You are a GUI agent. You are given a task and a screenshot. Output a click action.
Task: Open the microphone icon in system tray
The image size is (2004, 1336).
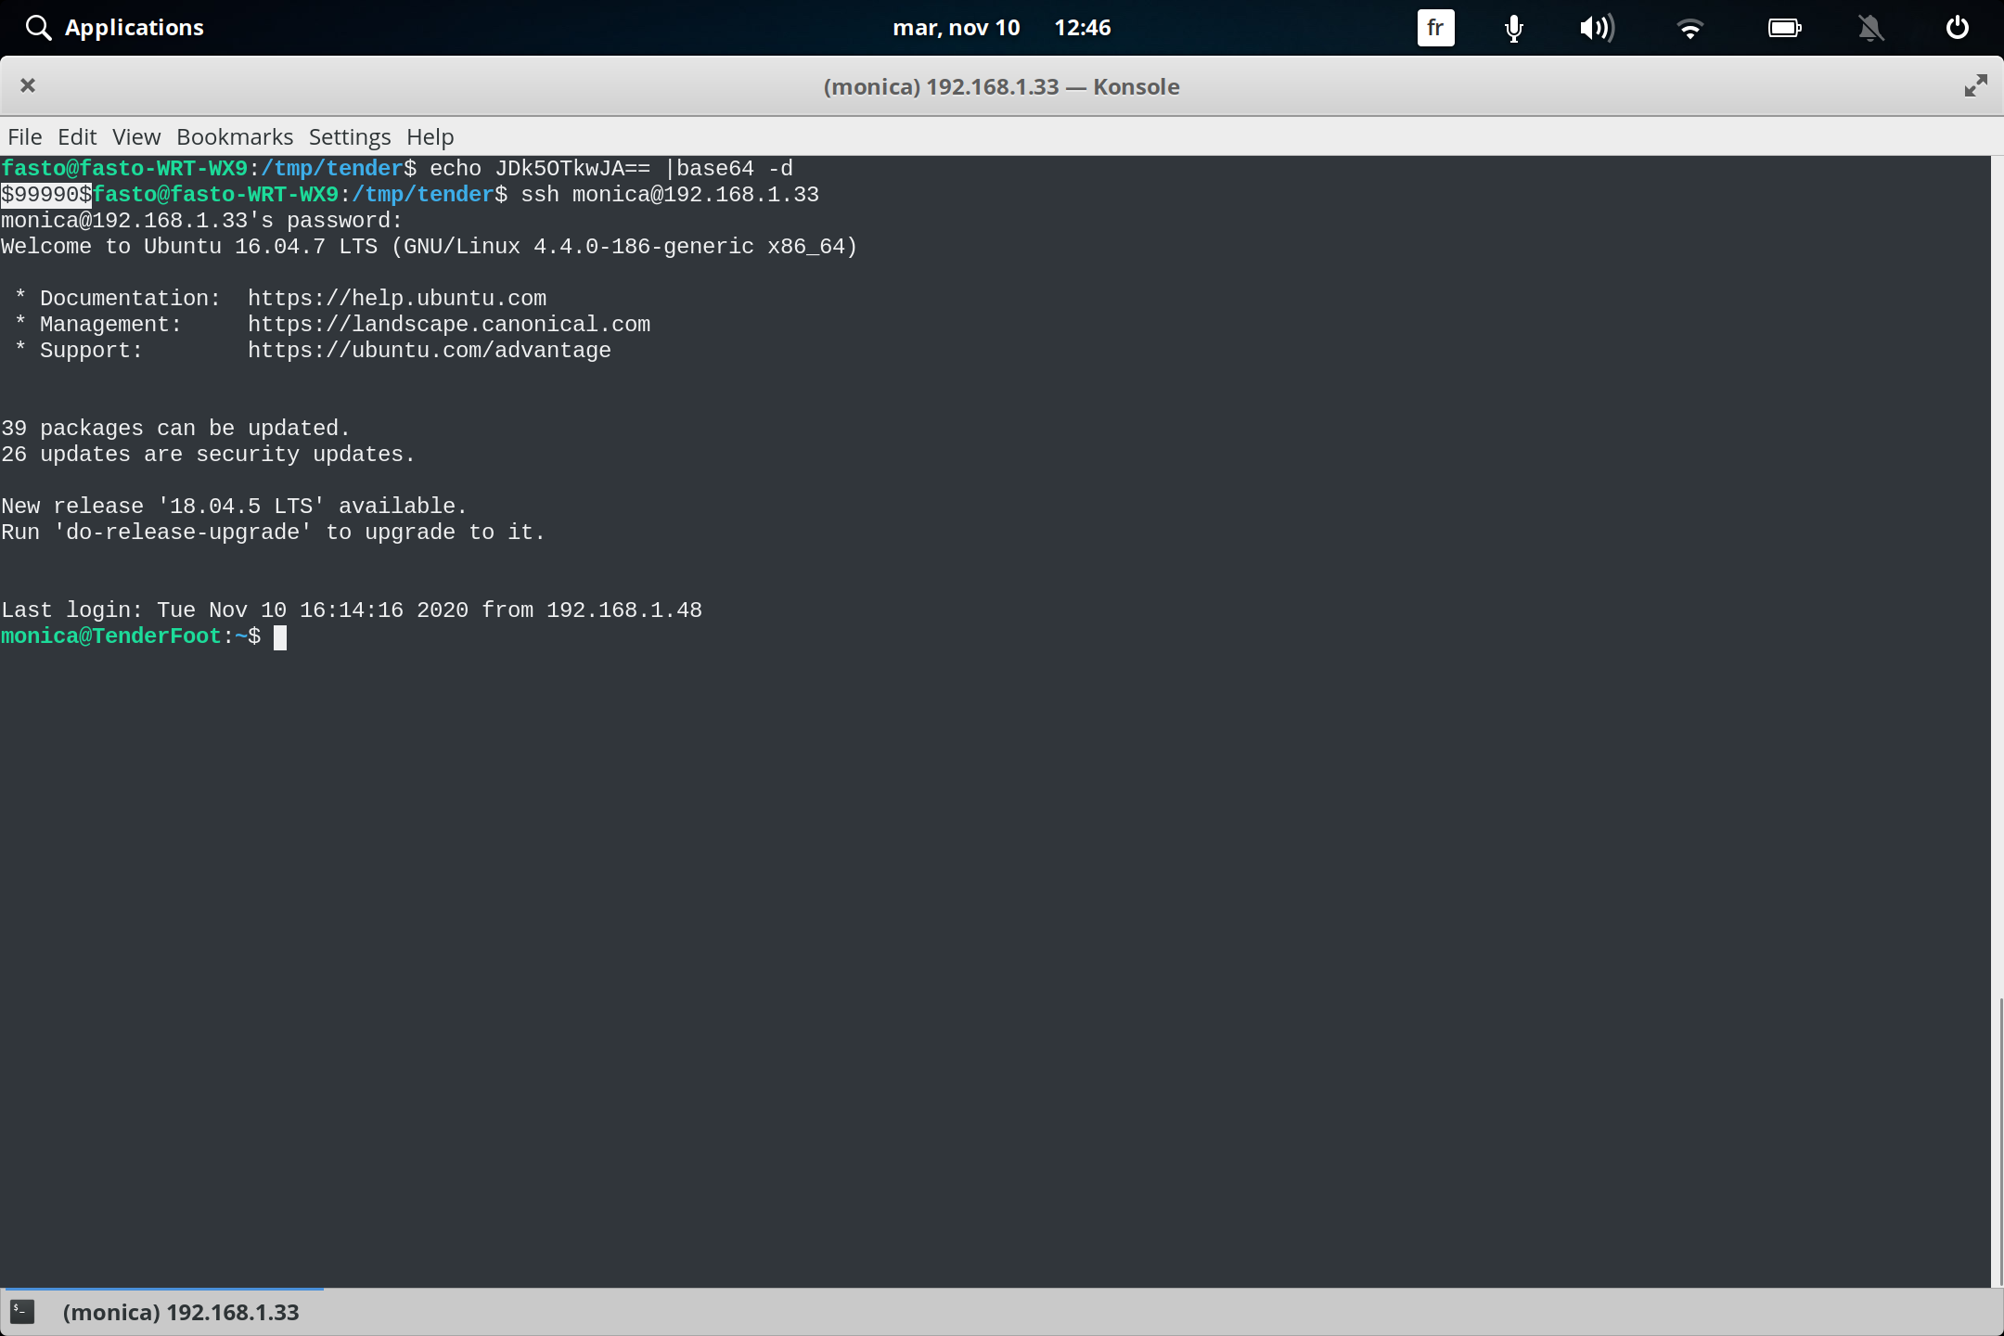pos(1511,28)
